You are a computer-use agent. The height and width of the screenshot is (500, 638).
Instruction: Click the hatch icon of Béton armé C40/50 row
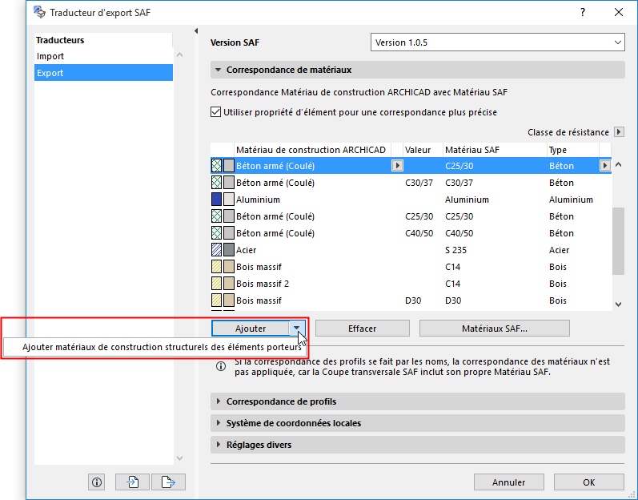coord(216,233)
